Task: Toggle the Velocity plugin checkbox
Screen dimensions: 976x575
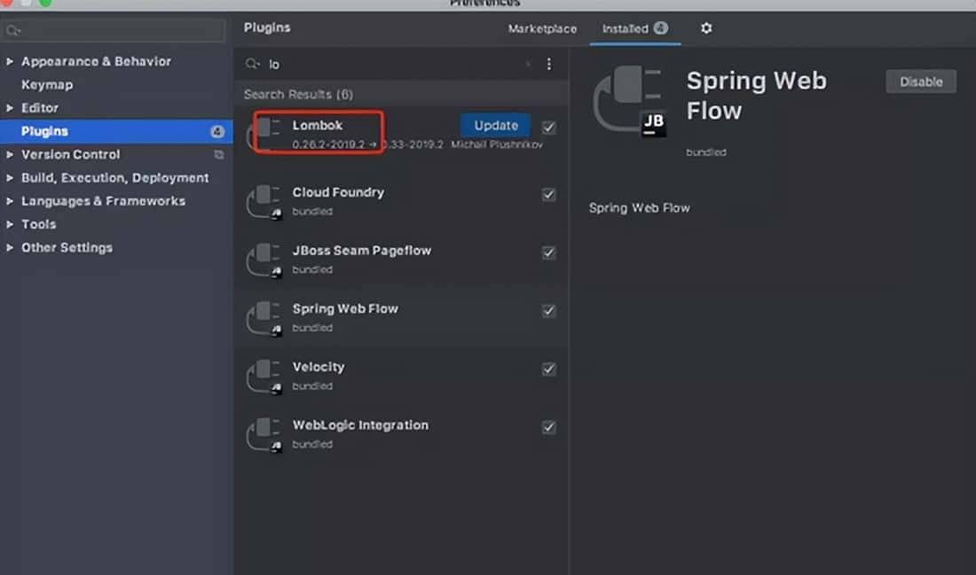Action: pyautogui.click(x=549, y=369)
